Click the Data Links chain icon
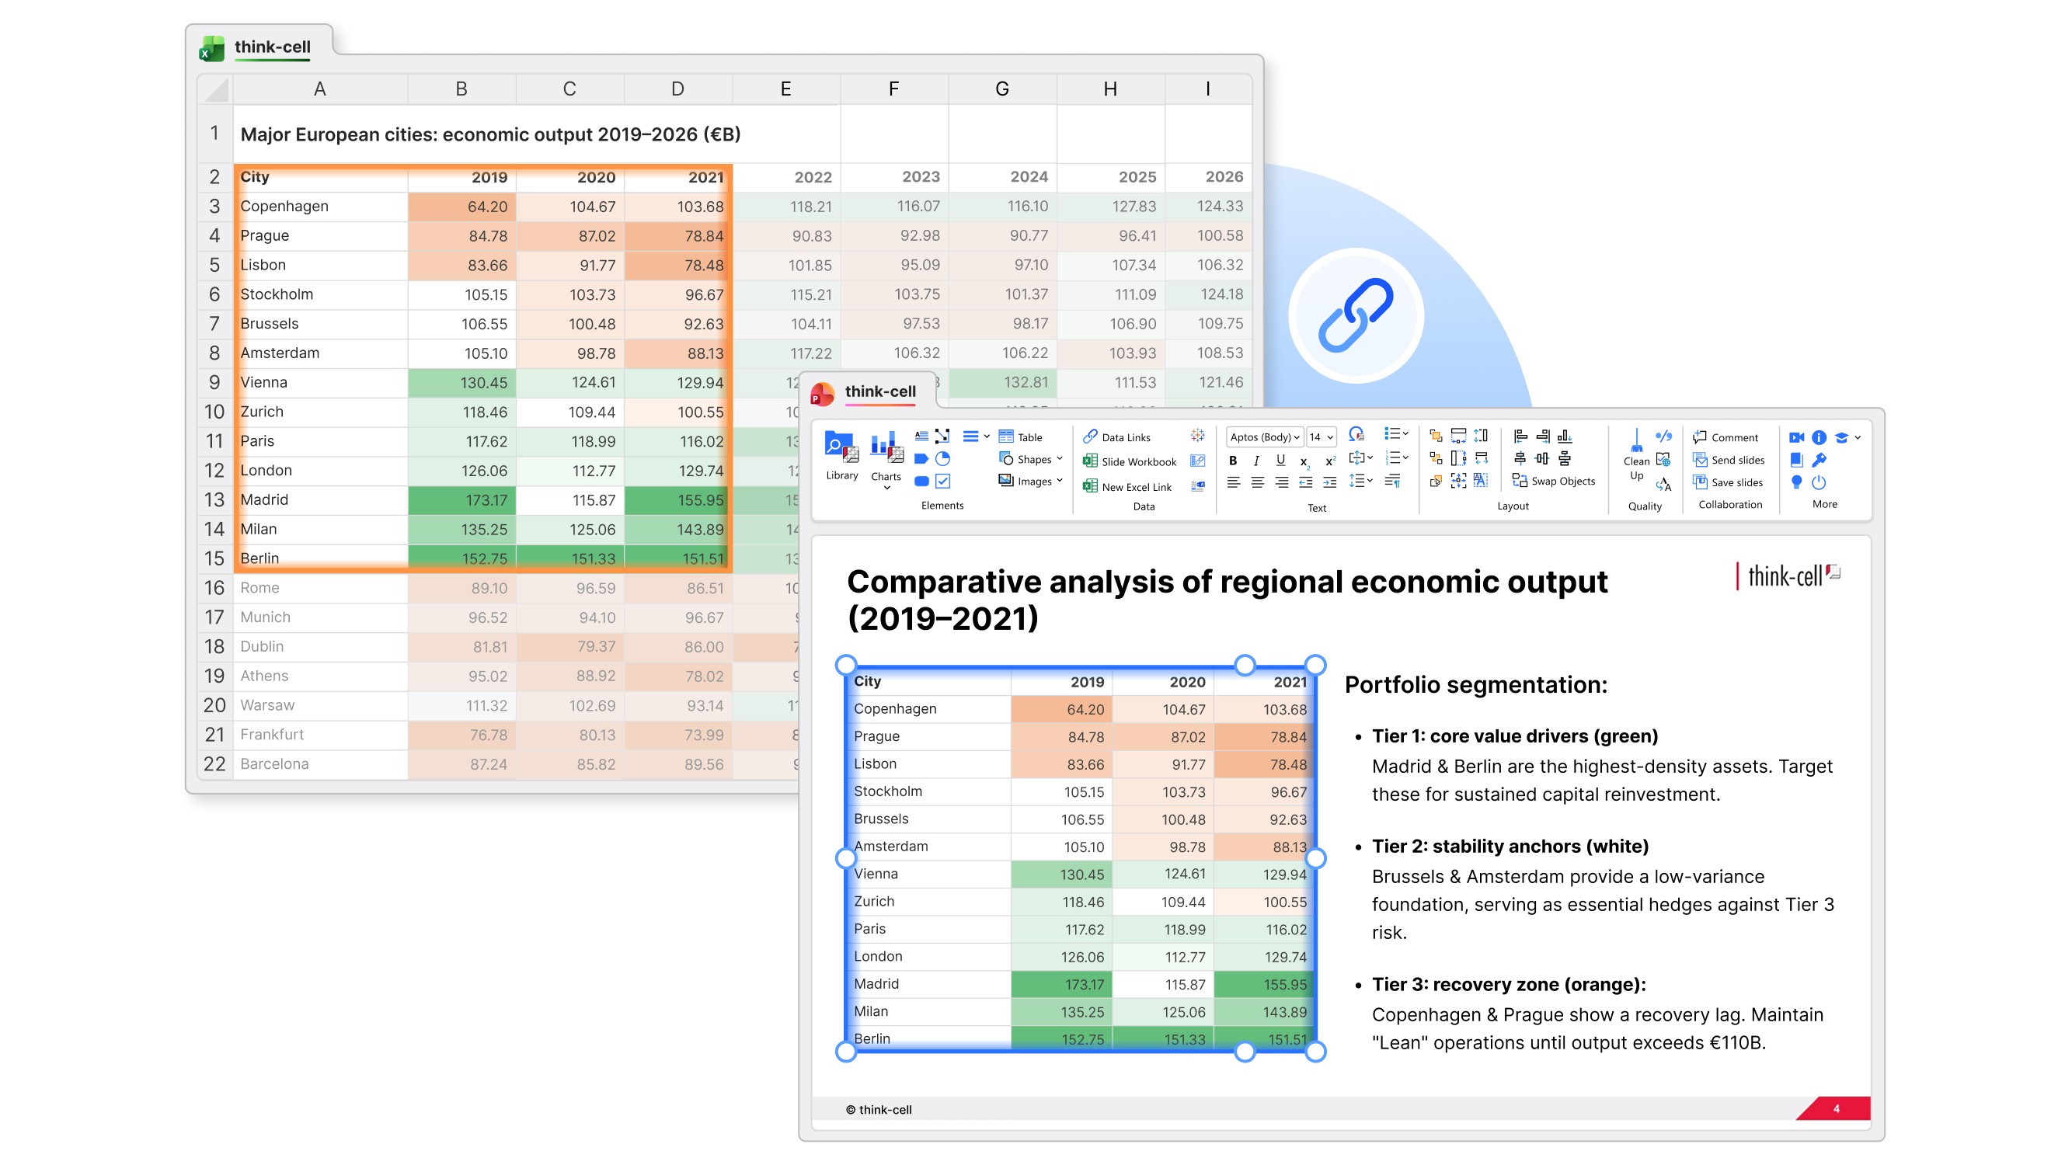This screenshot has height=1165, width=2072. [x=1090, y=436]
